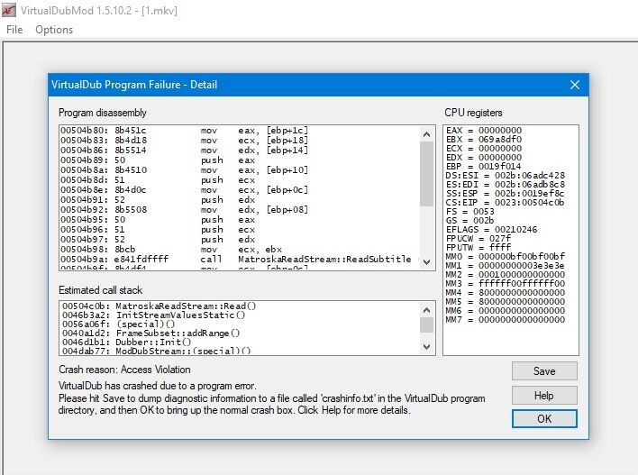This screenshot has width=638, height=475.
Task: Click the Help button
Action: 544,395
